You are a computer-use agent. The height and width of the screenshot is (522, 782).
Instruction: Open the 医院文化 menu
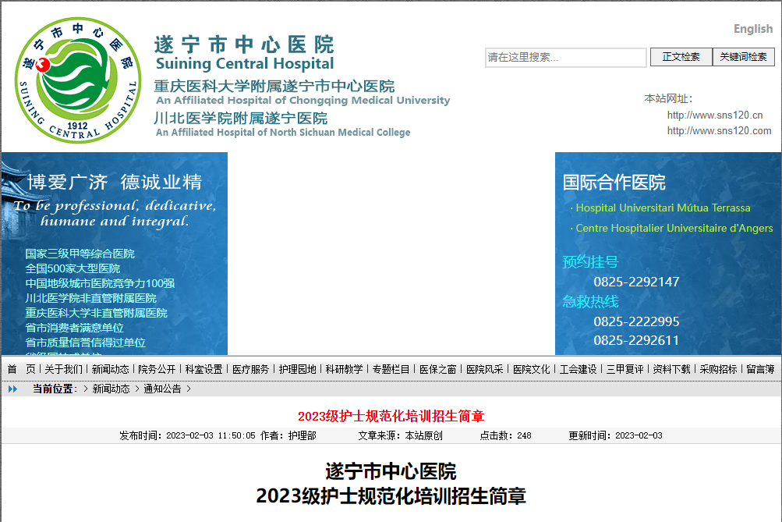(x=533, y=369)
